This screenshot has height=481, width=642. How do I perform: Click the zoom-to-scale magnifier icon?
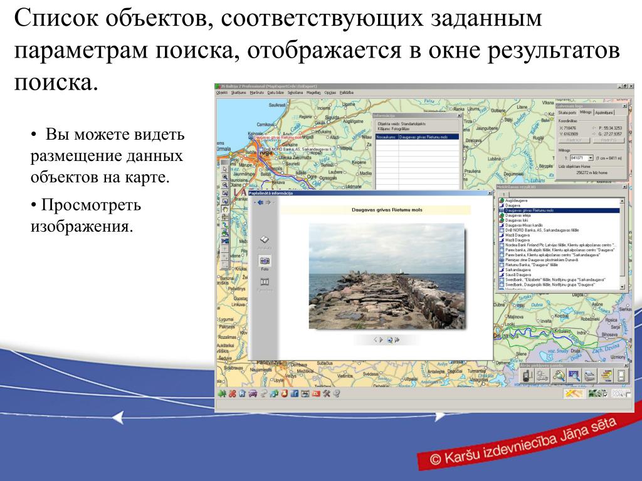pos(574,376)
